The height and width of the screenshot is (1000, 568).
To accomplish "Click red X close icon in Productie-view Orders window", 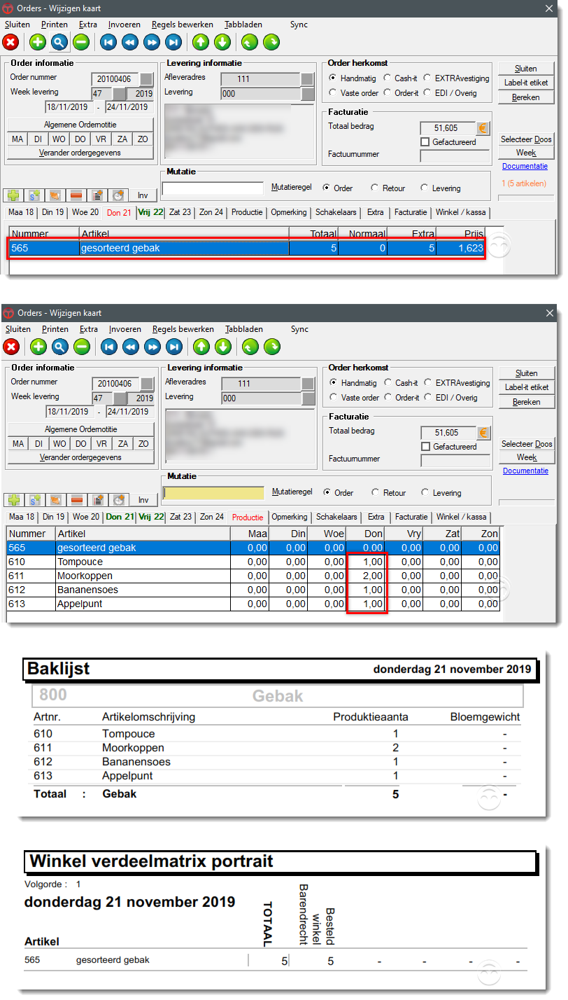I will [11, 346].
